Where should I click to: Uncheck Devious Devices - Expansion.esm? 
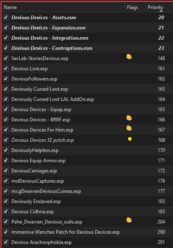pyautogui.click(x=6, y=27)
